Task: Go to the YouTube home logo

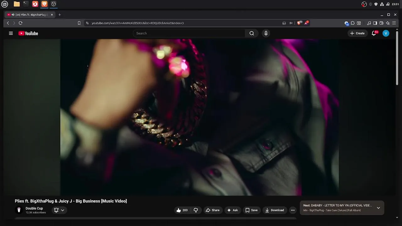Action: point(28,33)
